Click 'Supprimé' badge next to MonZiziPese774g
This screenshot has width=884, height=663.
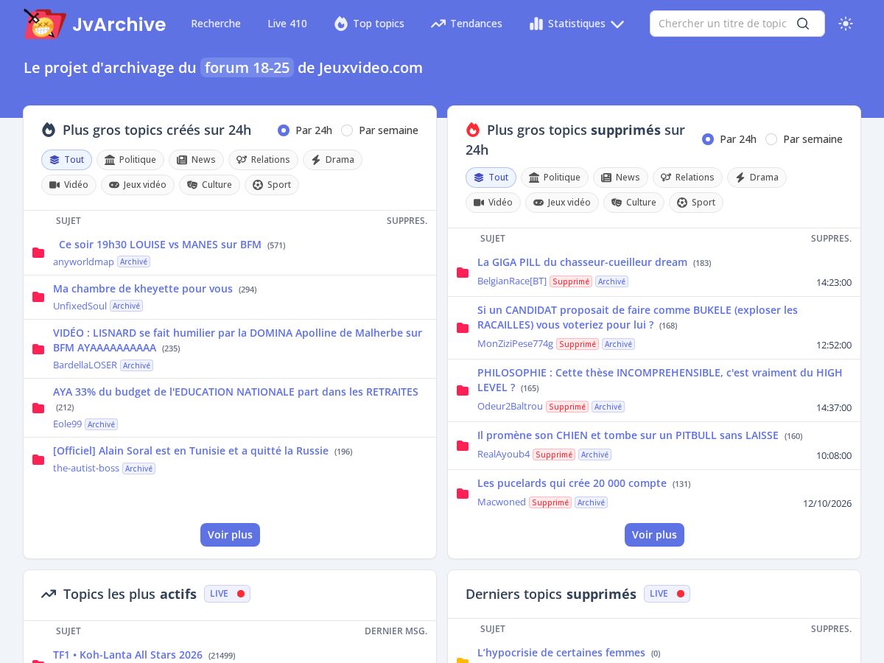click(x=578, y=344)
